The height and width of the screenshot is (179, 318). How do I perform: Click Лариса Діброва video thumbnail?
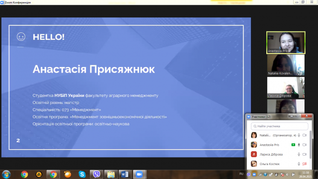[286, 88]
